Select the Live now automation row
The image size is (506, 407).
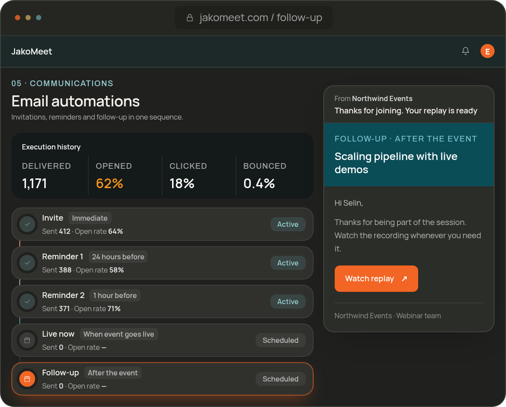(163, 340)
